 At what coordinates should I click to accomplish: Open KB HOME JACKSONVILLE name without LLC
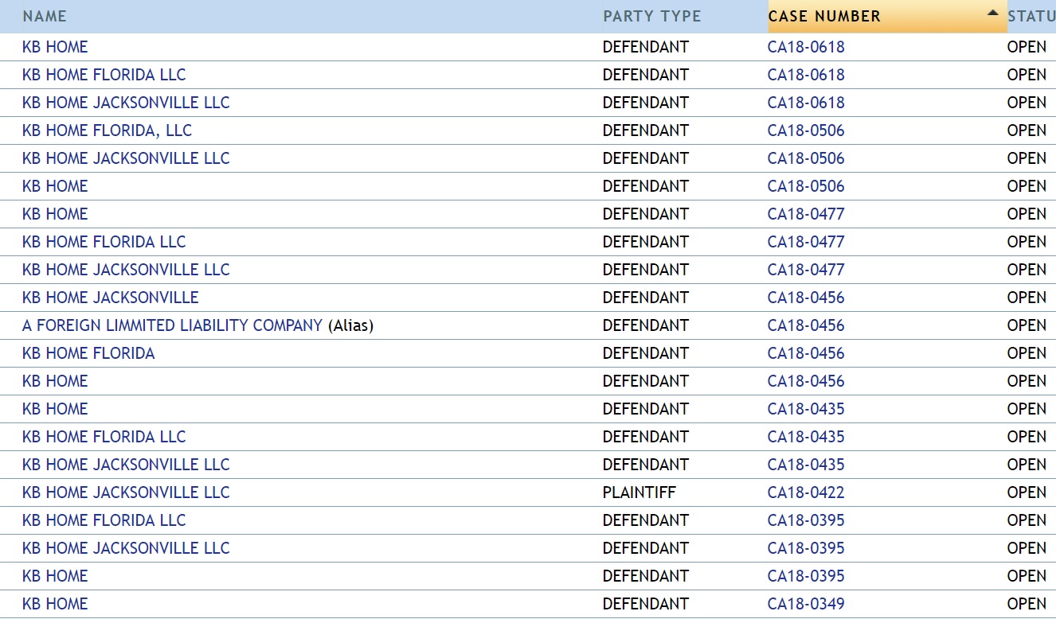point(111,298)
